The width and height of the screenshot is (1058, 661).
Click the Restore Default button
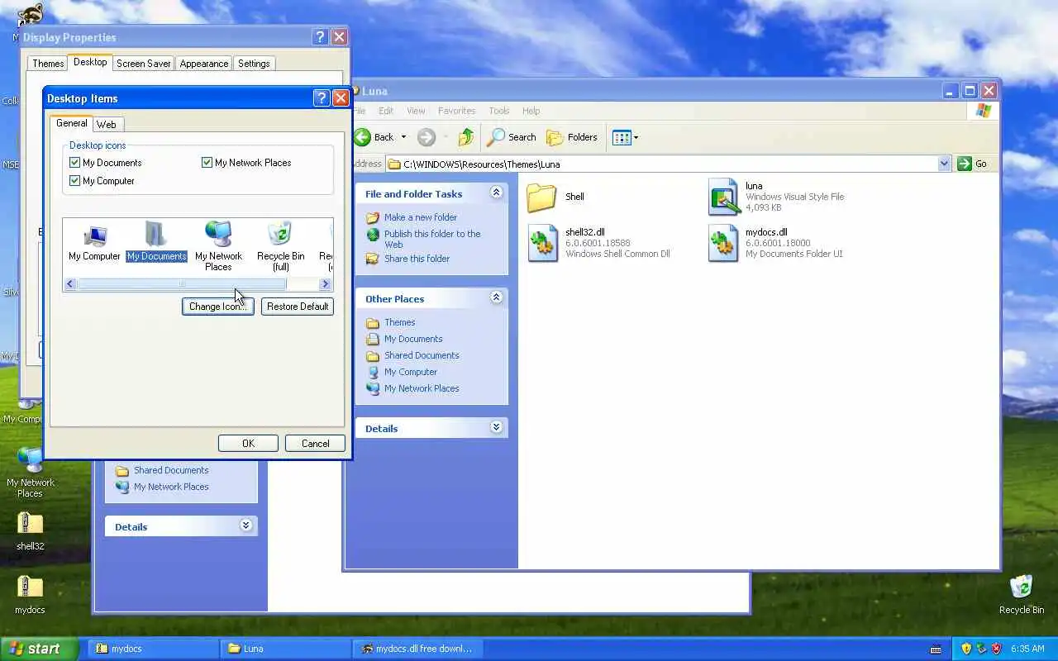(298, 307)
